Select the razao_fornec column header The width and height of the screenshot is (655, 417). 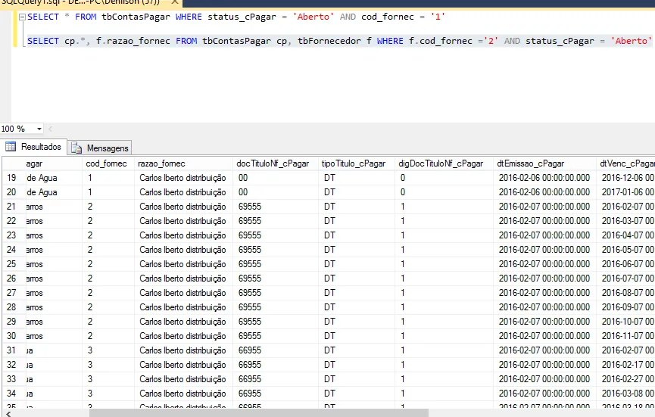pos(161,163)
